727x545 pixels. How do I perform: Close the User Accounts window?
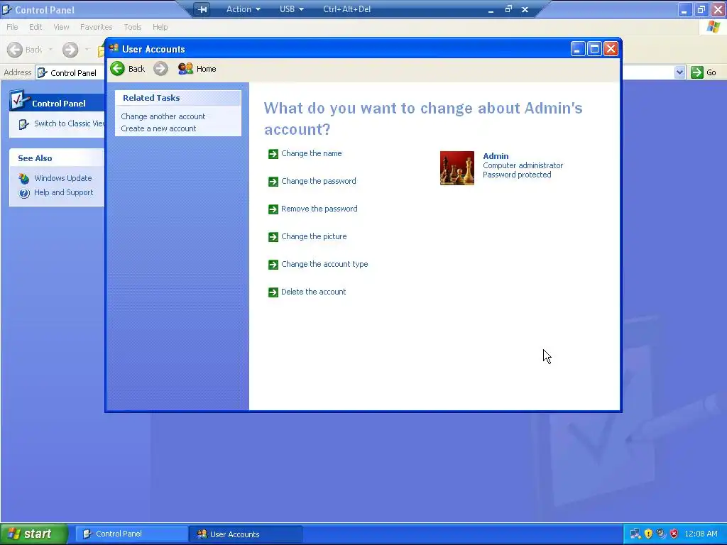coord(611,49)
